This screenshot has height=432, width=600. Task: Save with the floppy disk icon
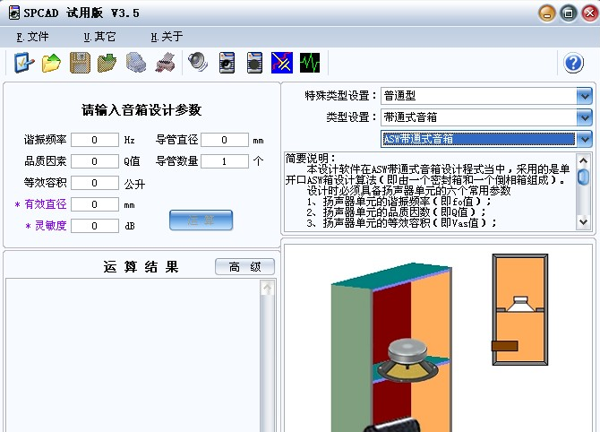pos(80,63)
